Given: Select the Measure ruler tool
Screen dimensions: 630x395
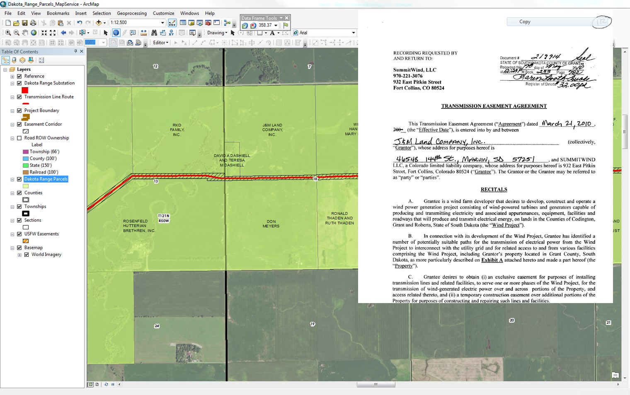Looking at the screenshot, I should pos(143,33).
